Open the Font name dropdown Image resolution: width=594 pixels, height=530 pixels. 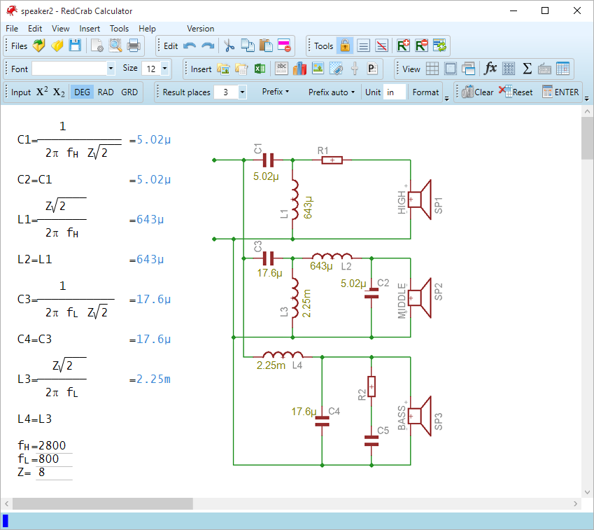111,69
